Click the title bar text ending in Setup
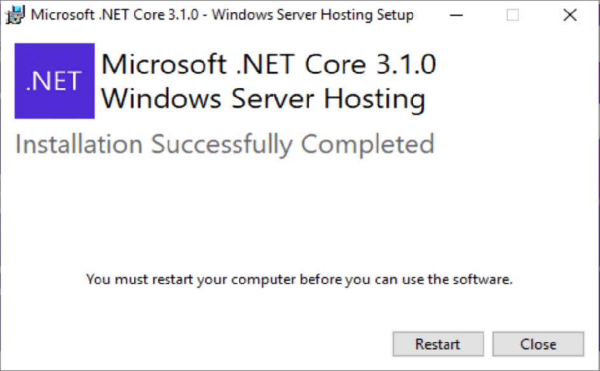The width and height of the screenshot is (600, 371). (222, 15)
